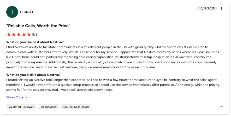Select the Validated Reviewer badge
The height and width of the screenshot is (117, 231).
coord(21,107)
